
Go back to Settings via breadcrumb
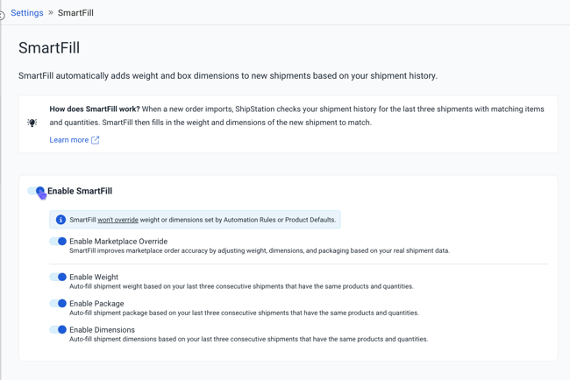tap(27, 13)
